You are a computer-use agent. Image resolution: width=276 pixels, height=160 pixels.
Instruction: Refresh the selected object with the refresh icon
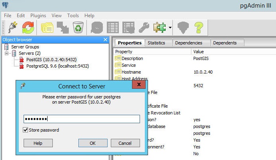coord(28,28)
